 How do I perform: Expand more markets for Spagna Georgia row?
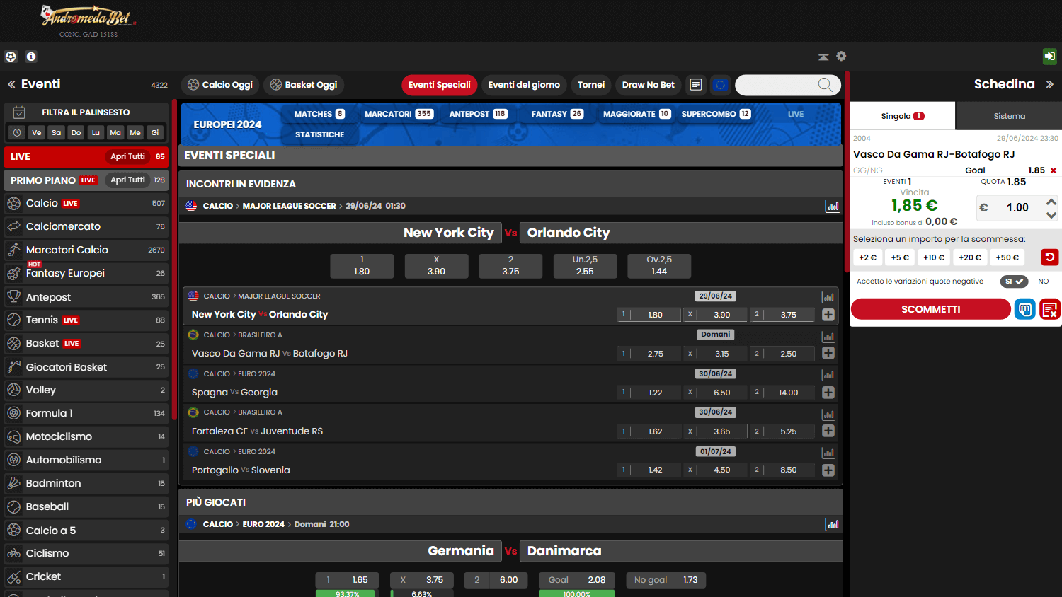click(x=828, y=393)
